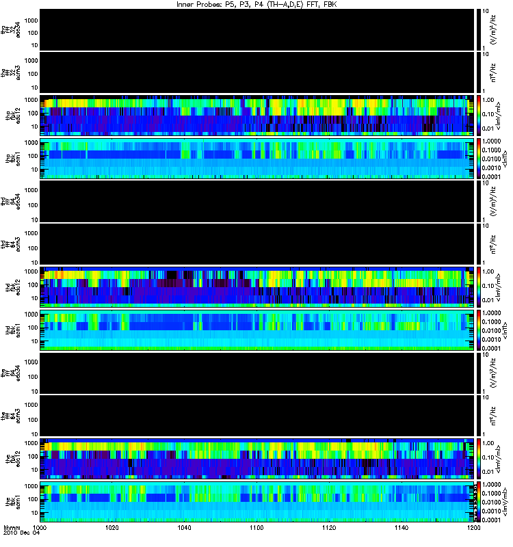The height and width of the screenshot is (547, 513).
Task: Select the 'the fff 64 scm3' panel label
Action: pyautogui.click(x=11, y=416)
